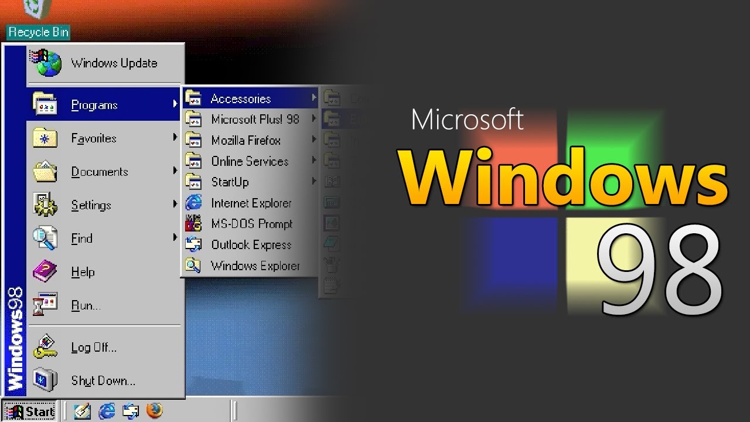This screenshot has width=750, height=422.
Task: Click the Outlook Express envelope icon
Action: (x=193, y=244)
